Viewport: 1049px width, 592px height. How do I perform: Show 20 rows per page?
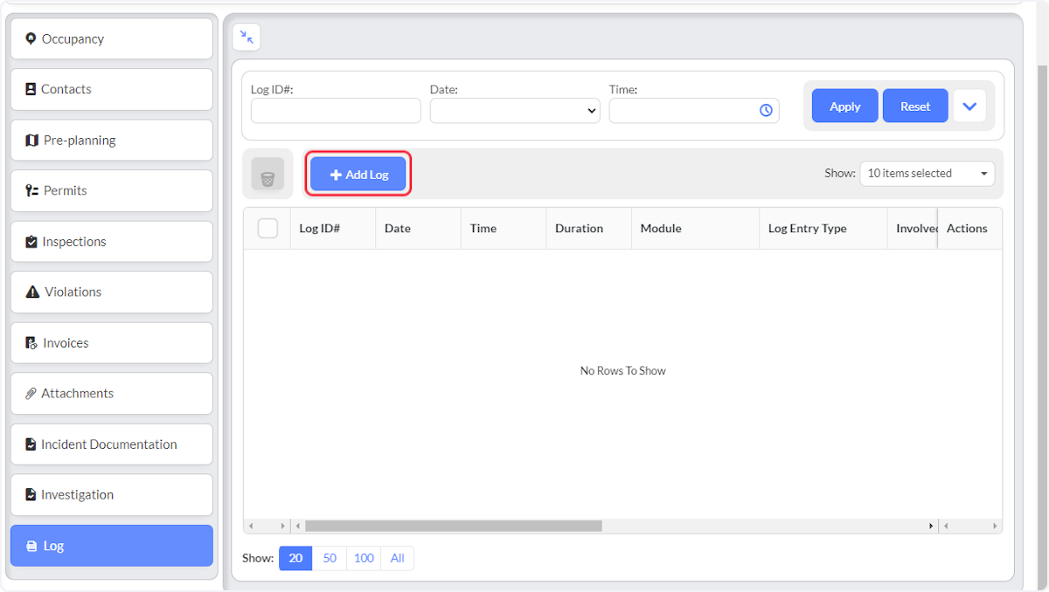295,558
